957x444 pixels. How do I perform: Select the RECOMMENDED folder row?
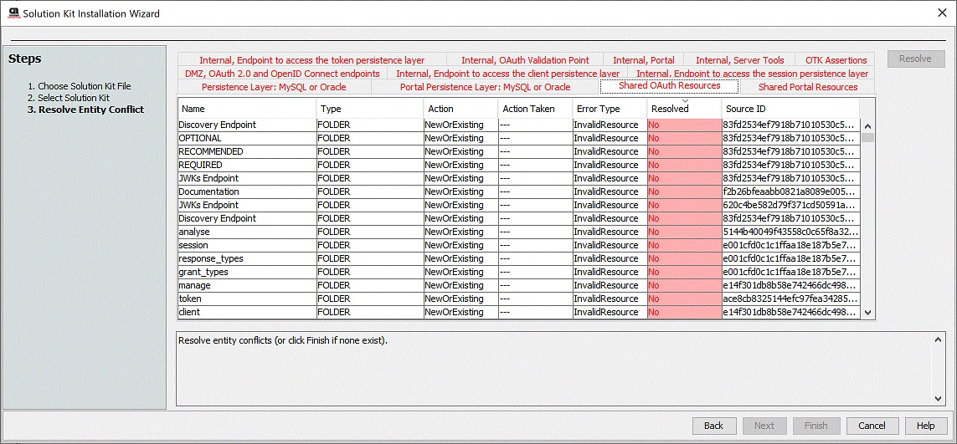coord(519,151)
